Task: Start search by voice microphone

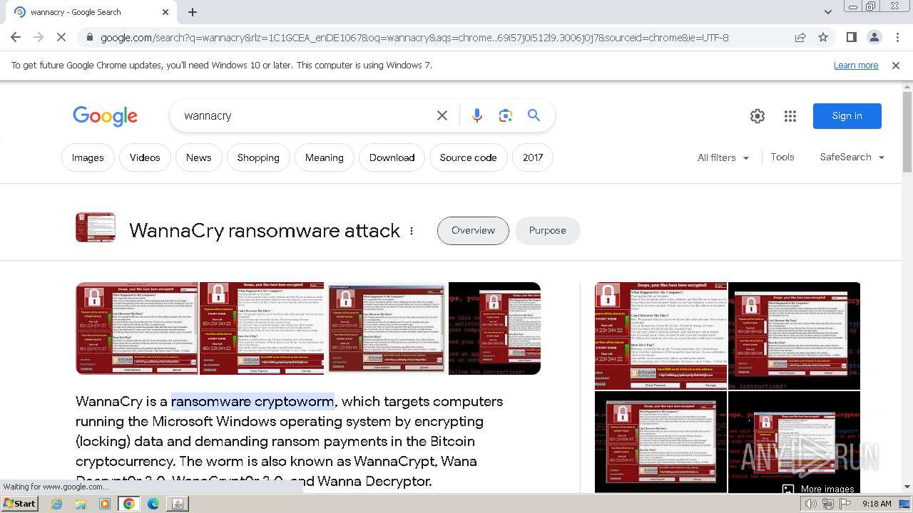Action: pos(477,115)
